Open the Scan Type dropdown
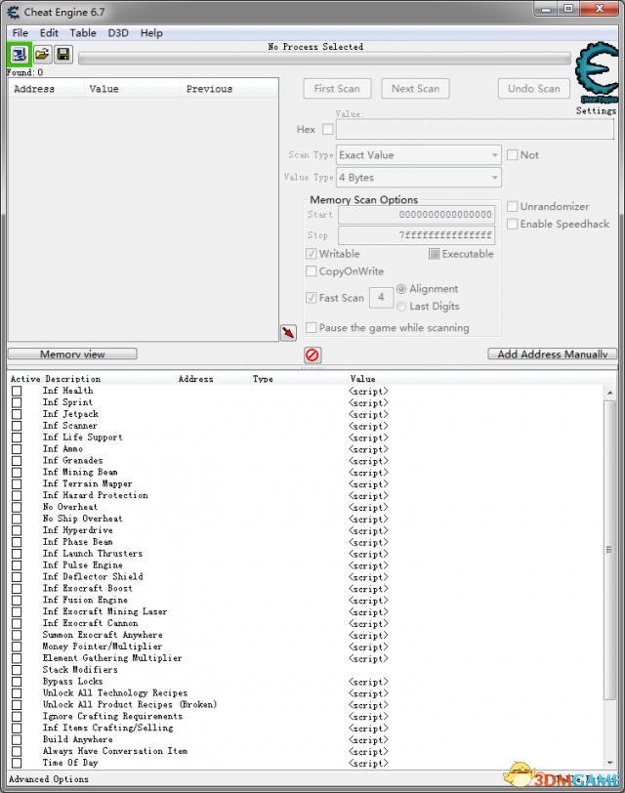Viewport: 625px width, 793px height. pyautogui.click(x=419, y=154)
